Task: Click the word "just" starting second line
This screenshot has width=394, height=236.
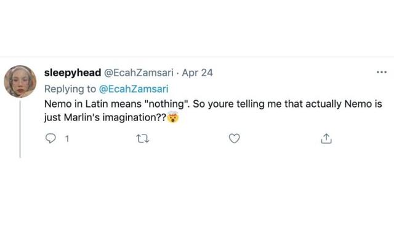Action: (53, 117)
